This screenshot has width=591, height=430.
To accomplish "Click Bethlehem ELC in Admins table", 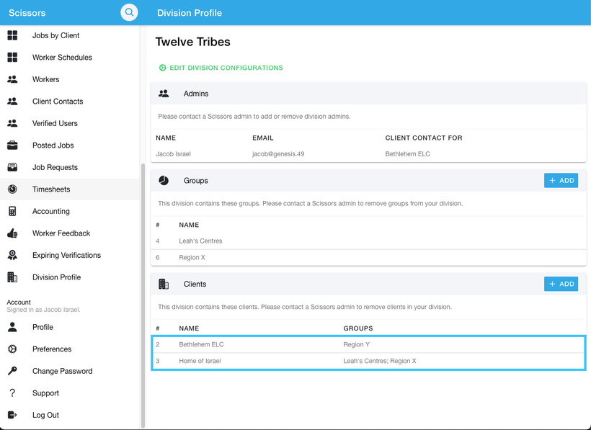I will point(407,154).
